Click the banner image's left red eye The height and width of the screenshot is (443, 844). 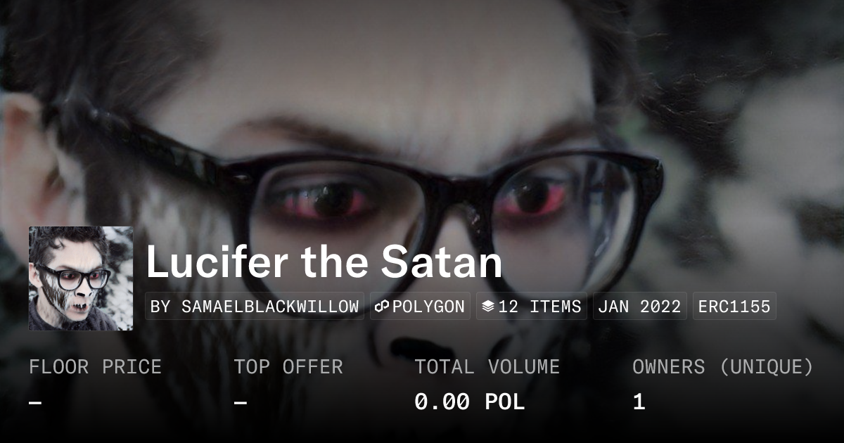coord(334,202)
